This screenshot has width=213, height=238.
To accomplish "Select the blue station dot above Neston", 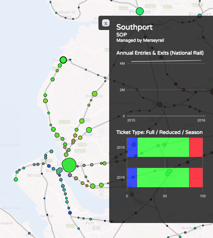I will (x=47, y=215).
